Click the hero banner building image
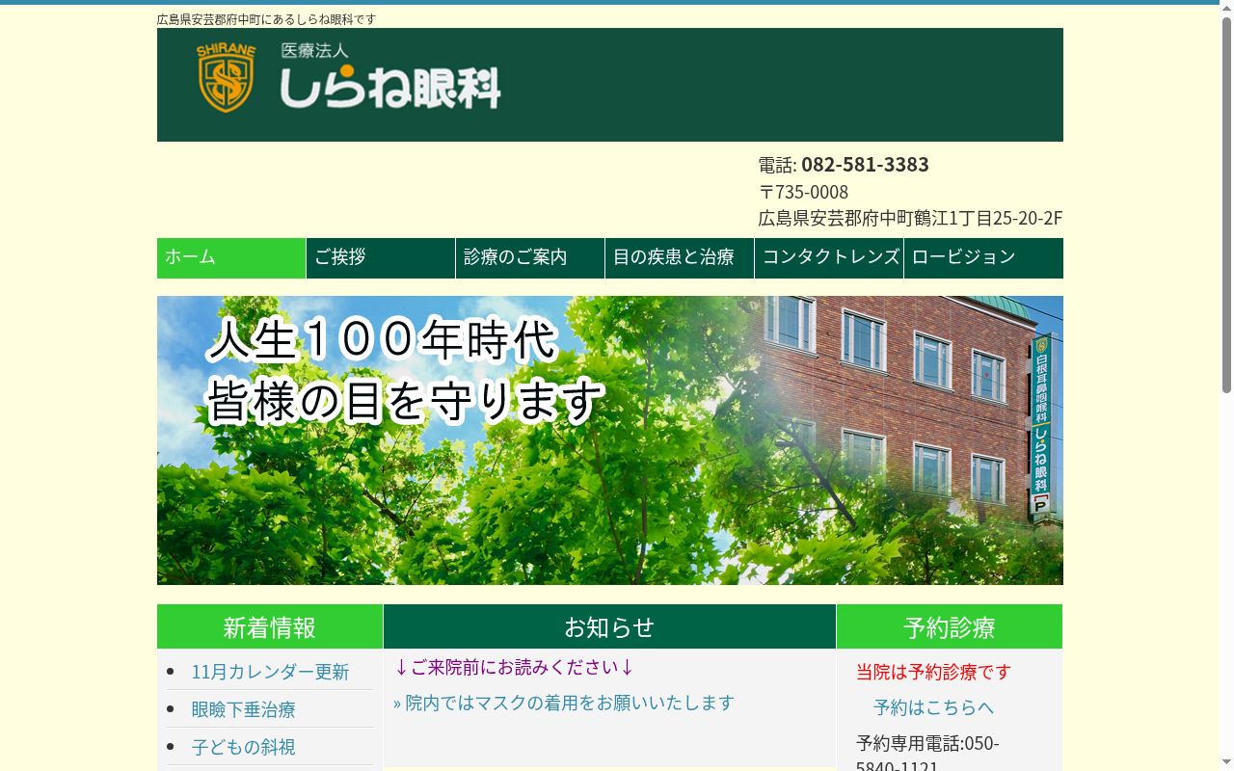This screenshot has width=1234, height=771. pos(610,440)
